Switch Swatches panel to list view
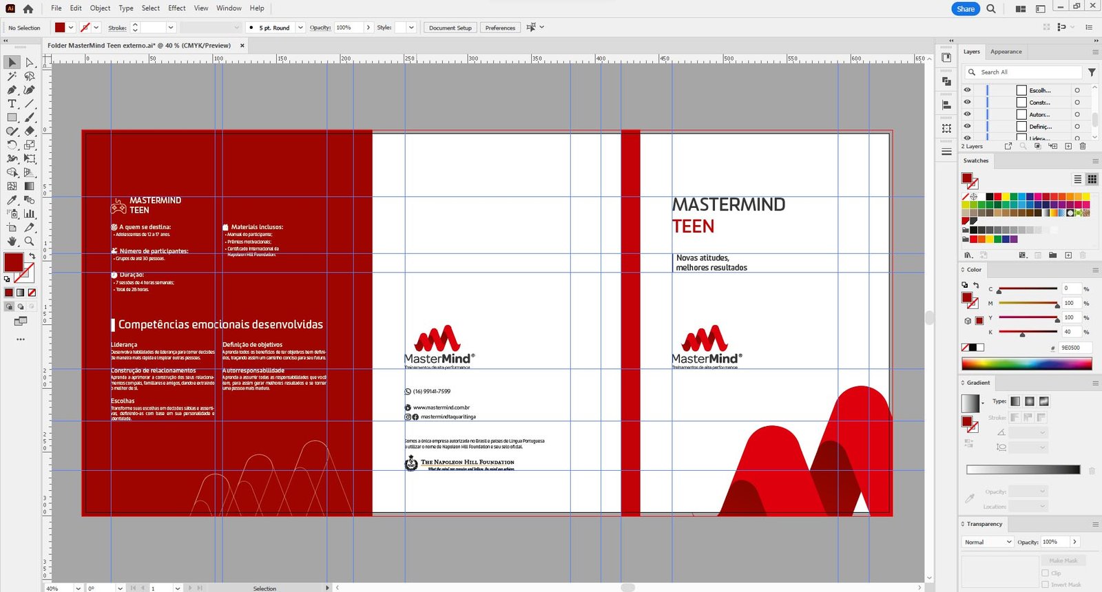The height and width of the screenshot is (592, 1102). tap(1078, 179)
